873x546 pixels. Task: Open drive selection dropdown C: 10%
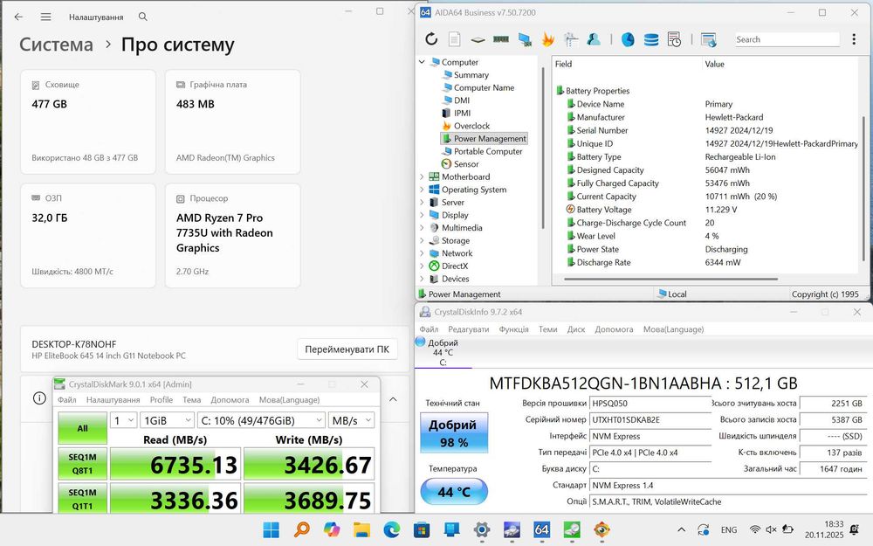click(260, 421)
